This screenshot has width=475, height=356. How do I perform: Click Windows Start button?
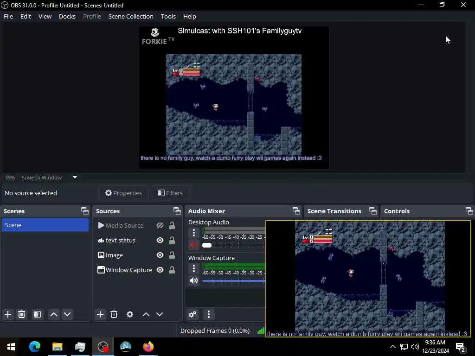pyautogui.click(x=11, y=347)
